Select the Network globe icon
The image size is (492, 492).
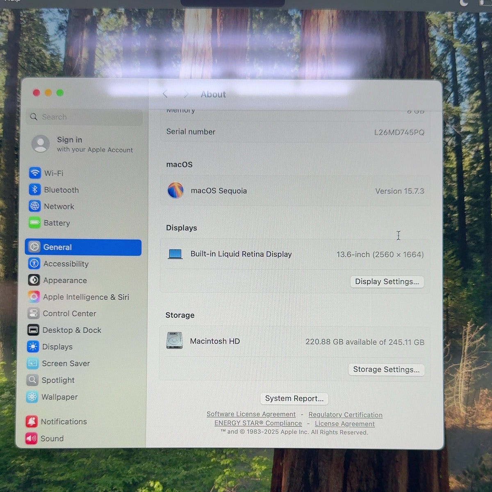click(35, 206)
